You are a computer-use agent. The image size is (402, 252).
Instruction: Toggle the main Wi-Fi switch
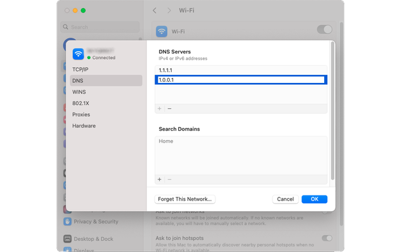point(324,30)
